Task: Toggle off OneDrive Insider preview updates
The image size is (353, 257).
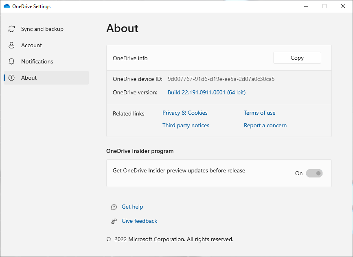Action: (x=314, y=173)
